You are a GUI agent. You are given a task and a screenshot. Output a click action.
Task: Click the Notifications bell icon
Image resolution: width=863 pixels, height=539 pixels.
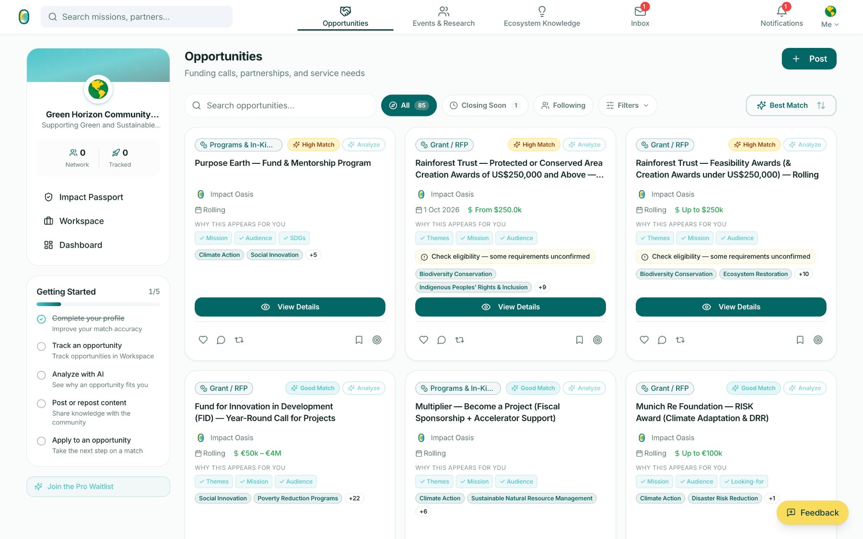[781, 11]
